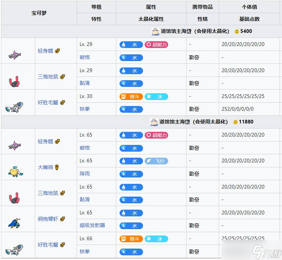
Task: Click the 20/20/20/20/20/20 value in the 大嘴鸥 row
Action: (x=243, y=161)
